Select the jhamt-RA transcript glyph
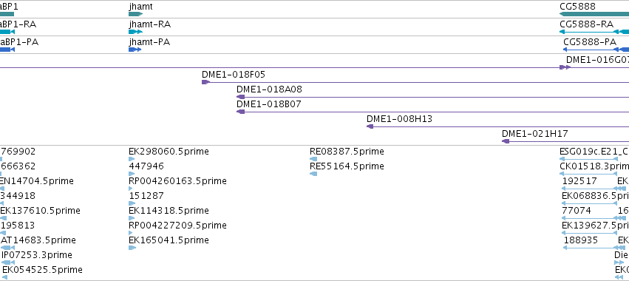 pyautogui.click(x=135, y=32)
